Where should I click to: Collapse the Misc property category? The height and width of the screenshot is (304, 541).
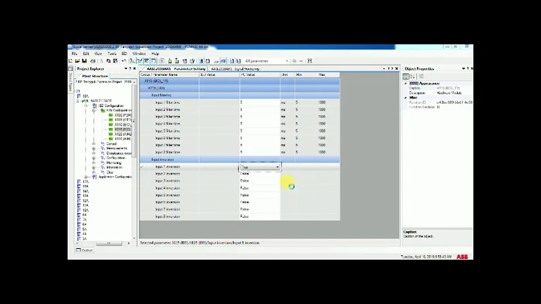point(406,98)
